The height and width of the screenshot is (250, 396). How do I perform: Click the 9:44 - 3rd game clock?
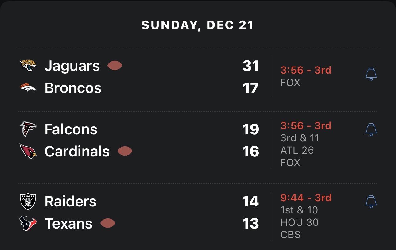(306, 198)
